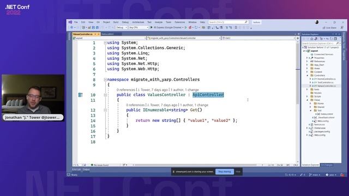Click the '0 references' CodeLens above class
Viewport: 349px width, 196px height.
point(126,90)
